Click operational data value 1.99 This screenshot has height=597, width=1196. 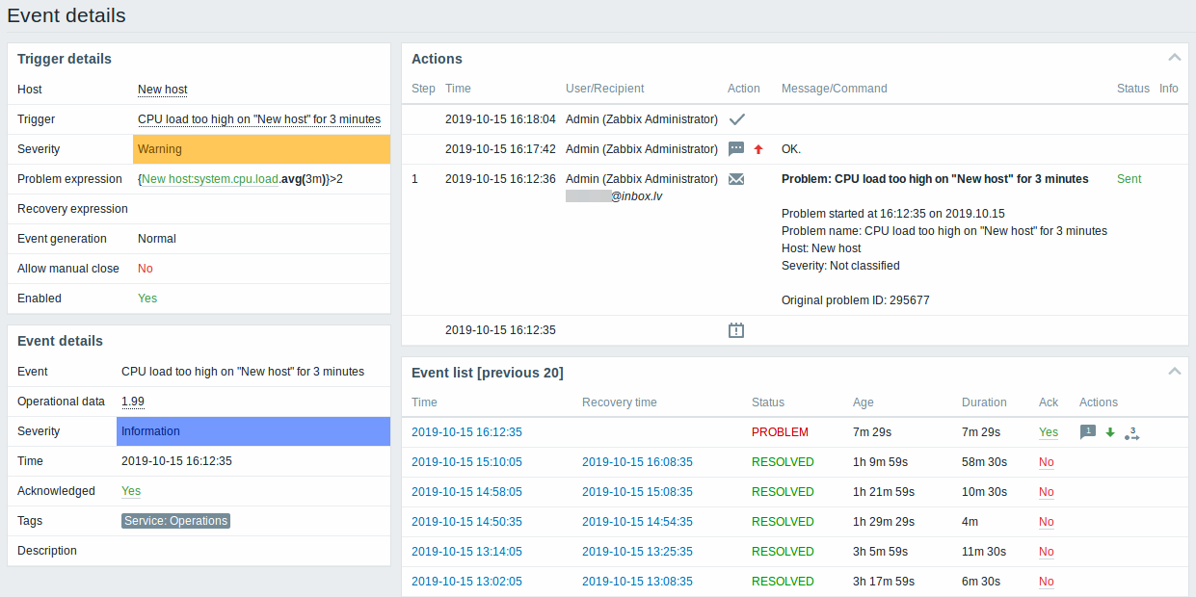[133, 402]
